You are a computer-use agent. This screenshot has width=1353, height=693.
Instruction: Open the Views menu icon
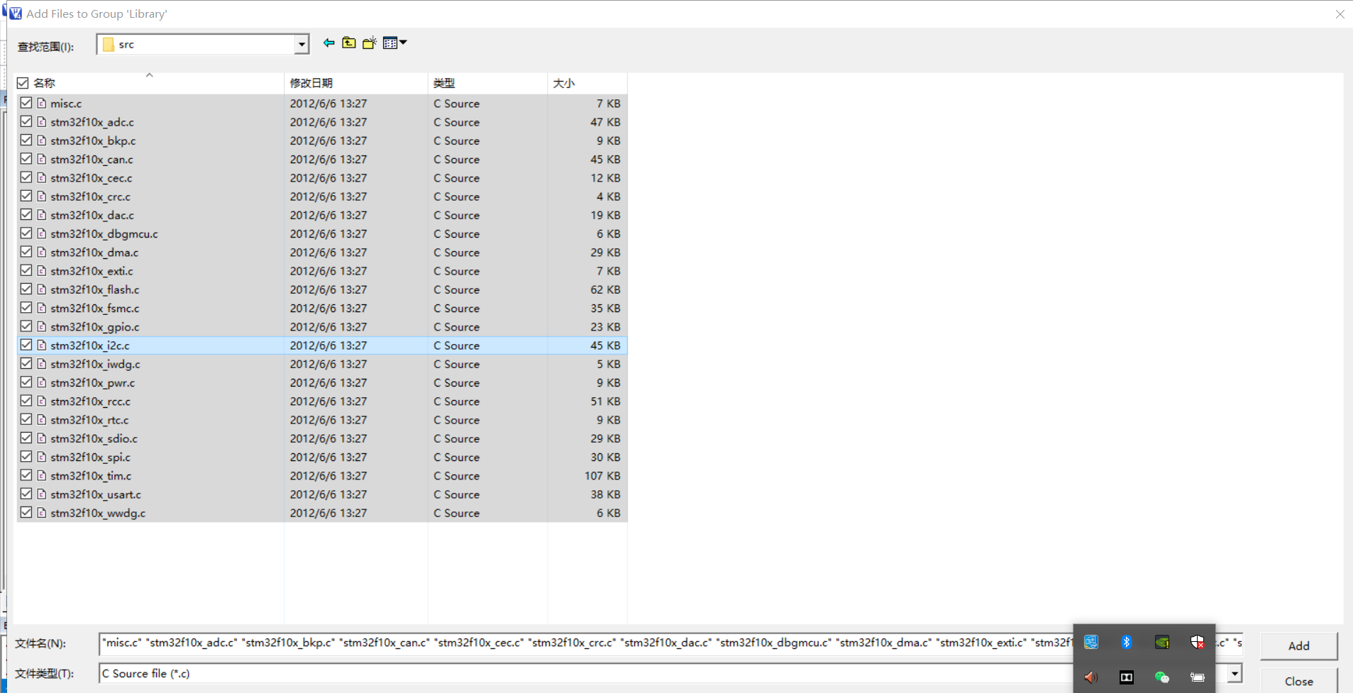point(391,43)
